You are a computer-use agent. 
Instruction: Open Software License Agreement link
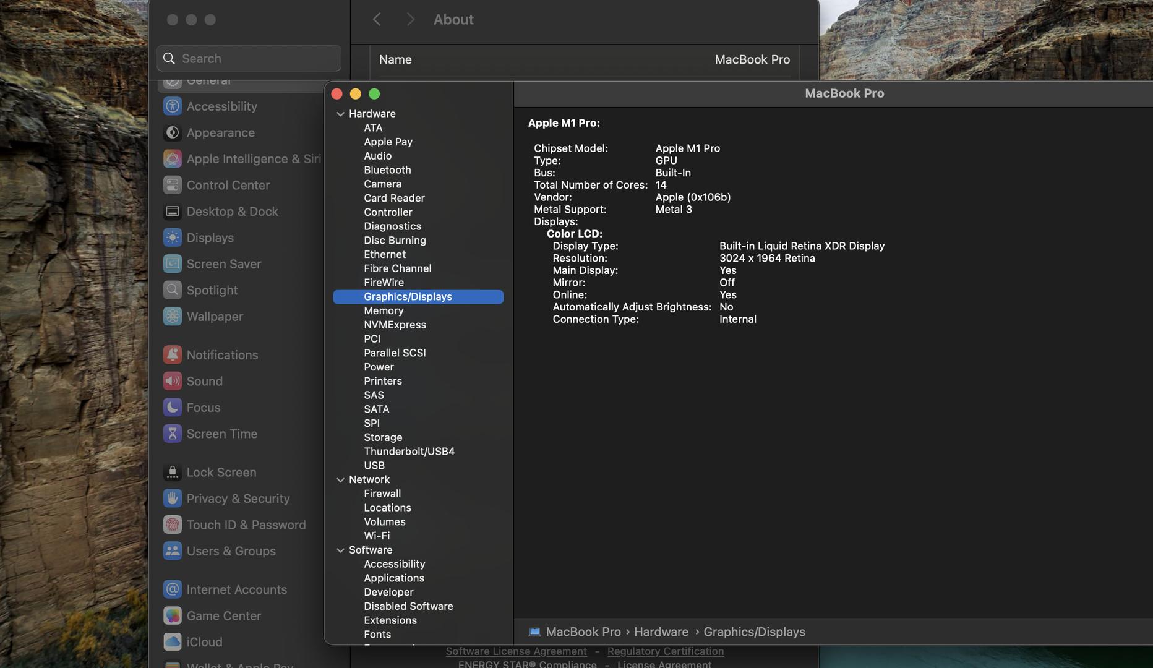pyautogui.click(x=516, y=651)
